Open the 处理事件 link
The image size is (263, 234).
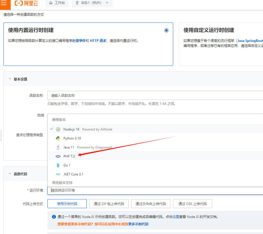pyautogui.click(x=79, y=41)
